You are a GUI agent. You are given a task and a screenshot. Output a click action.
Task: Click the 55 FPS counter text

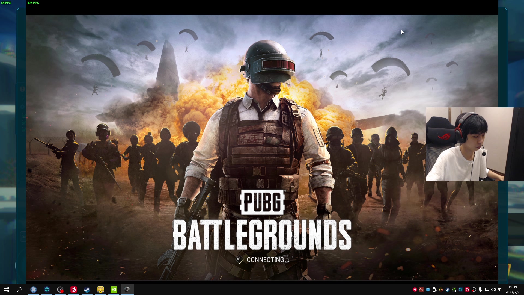[6, 3]
